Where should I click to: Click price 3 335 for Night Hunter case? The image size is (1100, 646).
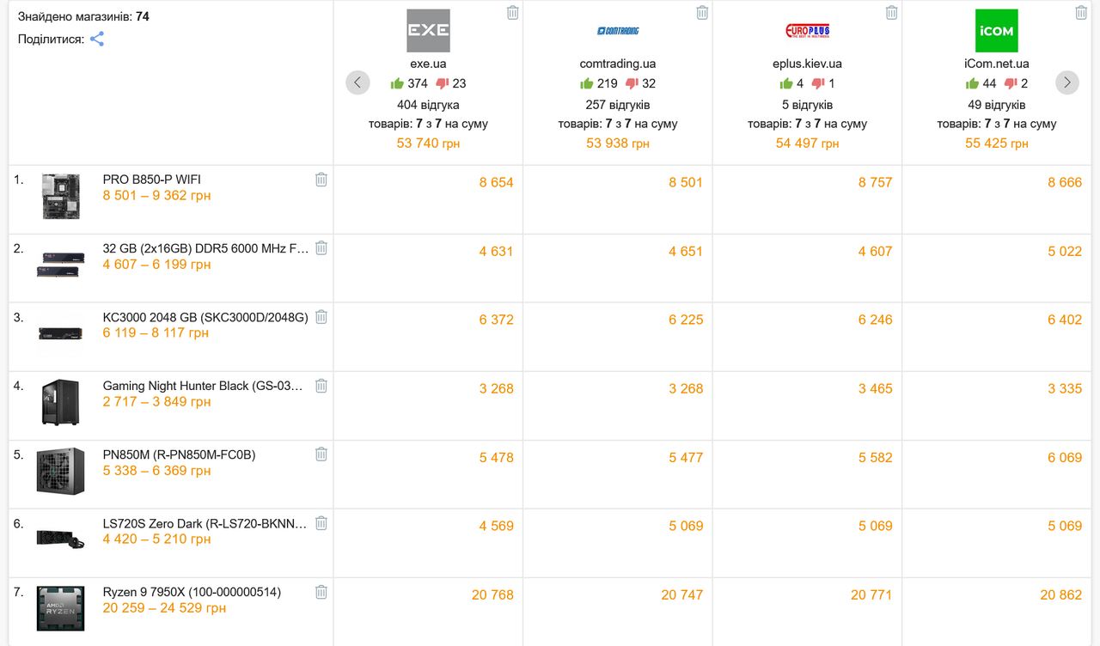[x=1065, y=388]
